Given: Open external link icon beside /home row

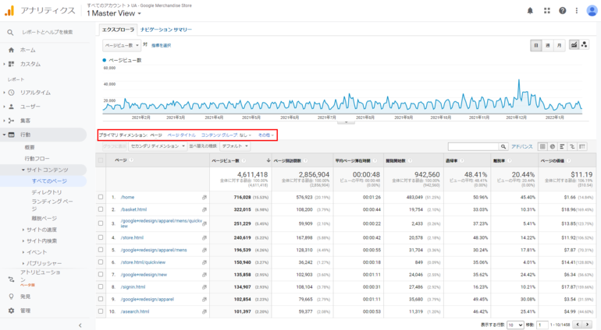Looking at the screenshot, I should pos(204,198).
